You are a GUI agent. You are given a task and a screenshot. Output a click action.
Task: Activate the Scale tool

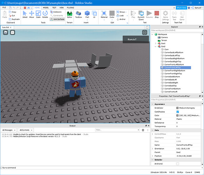pos(38,14)
